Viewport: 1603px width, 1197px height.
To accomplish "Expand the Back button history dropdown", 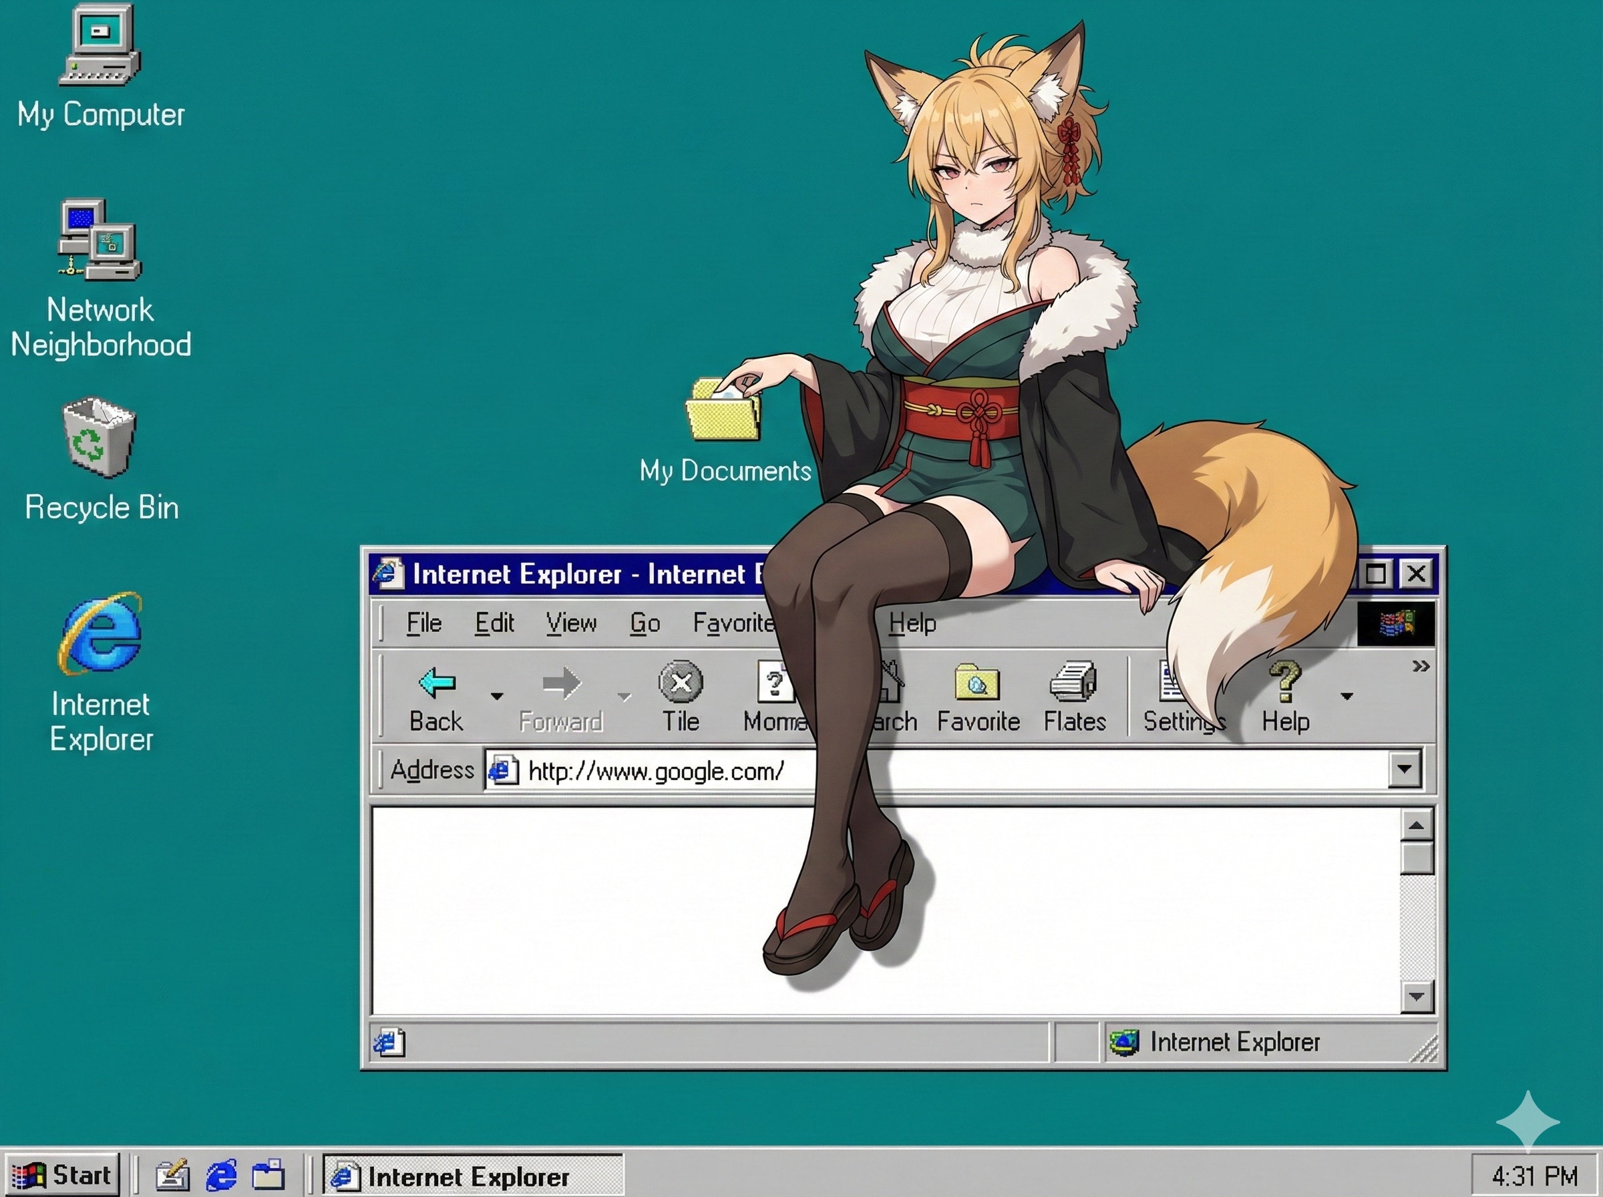I will 497,696.
